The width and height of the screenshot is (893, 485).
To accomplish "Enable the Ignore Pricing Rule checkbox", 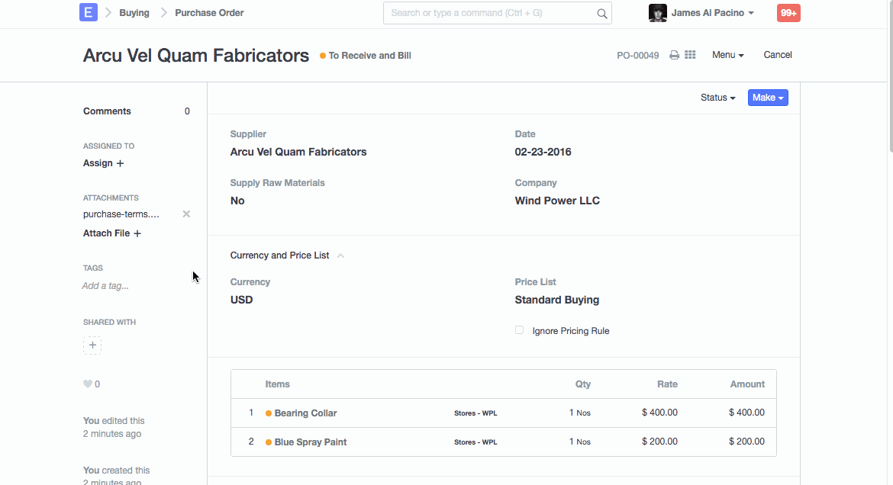I will (x=519, y=330).
